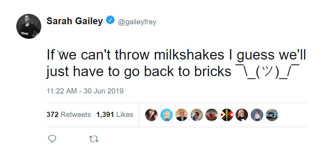This screenshot has height=145, width=327.
Task: View the 1,391 Likes list
Action: (x=115, y=115)
